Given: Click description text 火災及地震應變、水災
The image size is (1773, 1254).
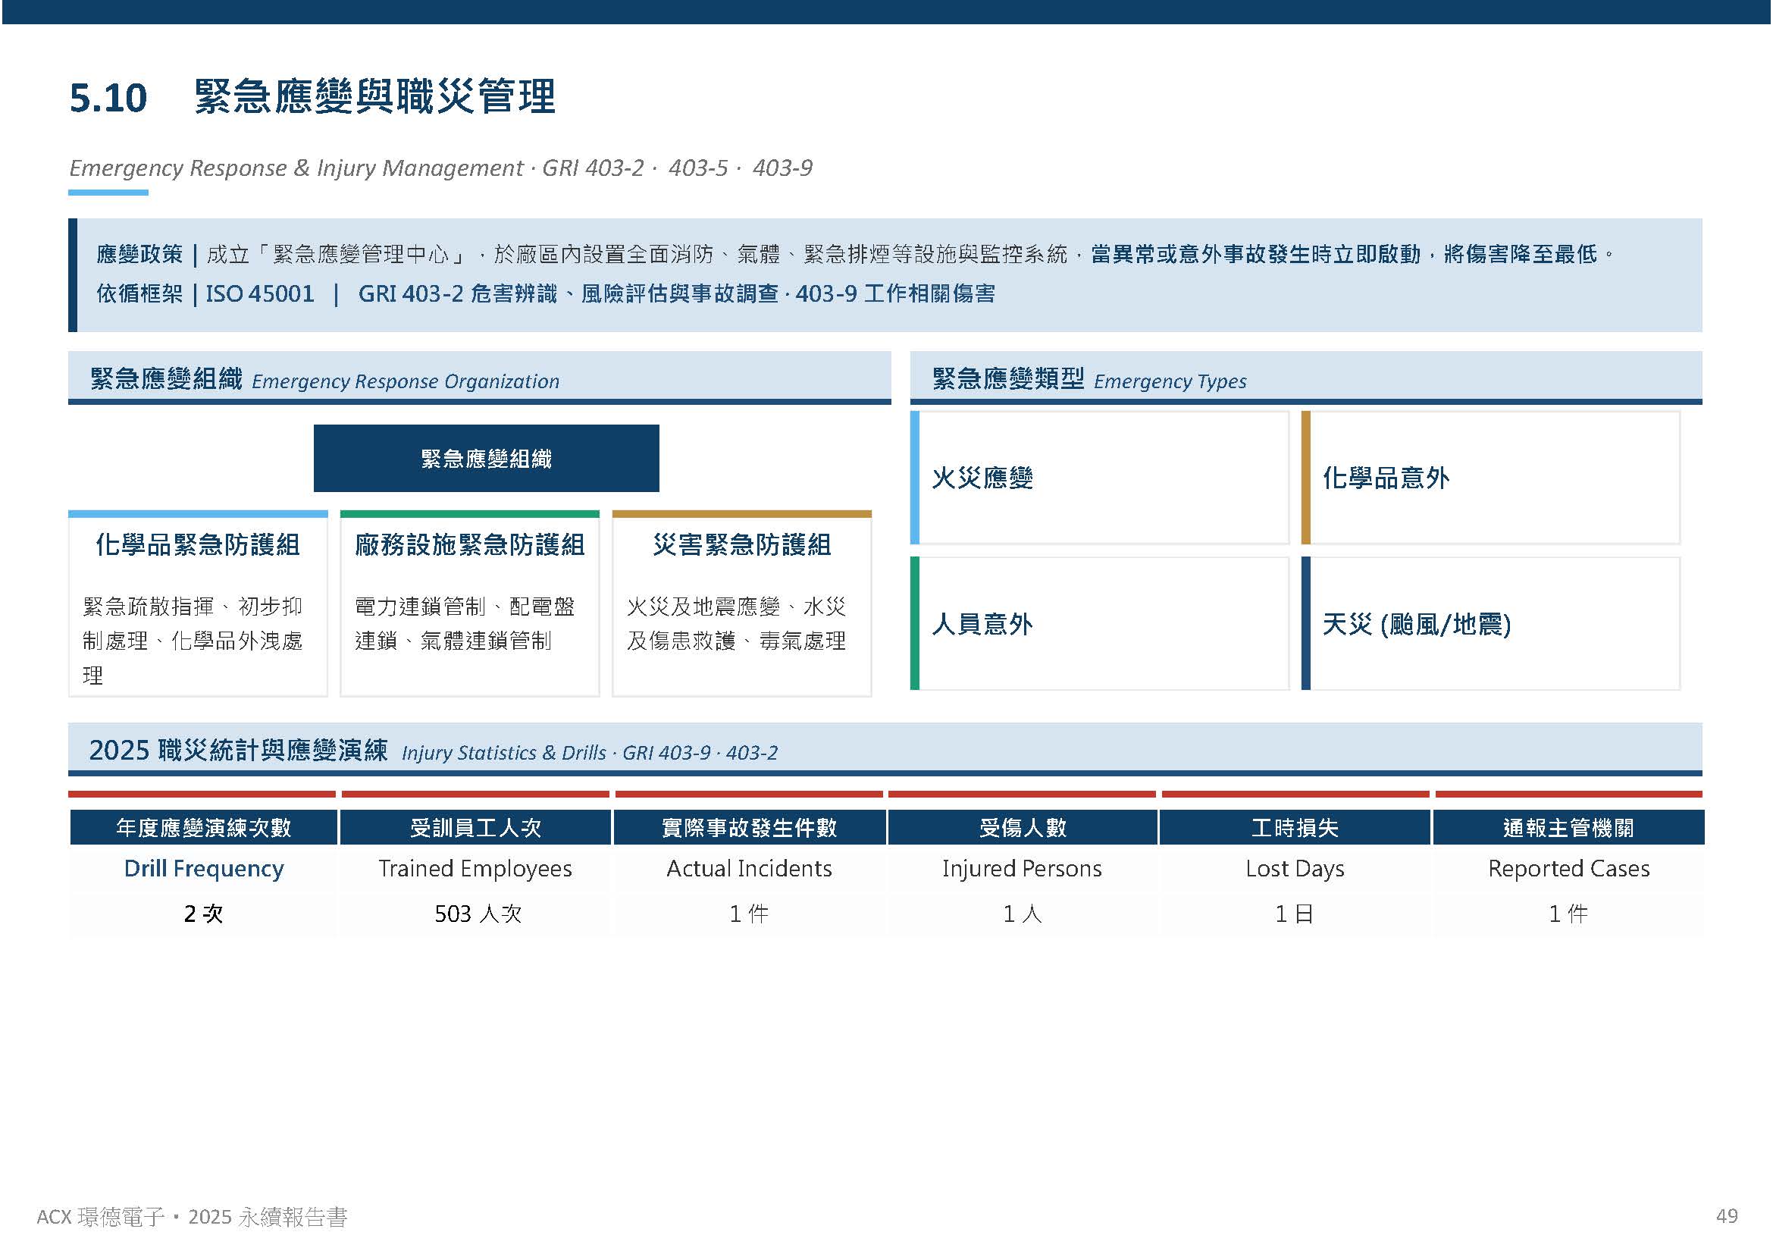Looking at the screenshot, I should [737, 607].
